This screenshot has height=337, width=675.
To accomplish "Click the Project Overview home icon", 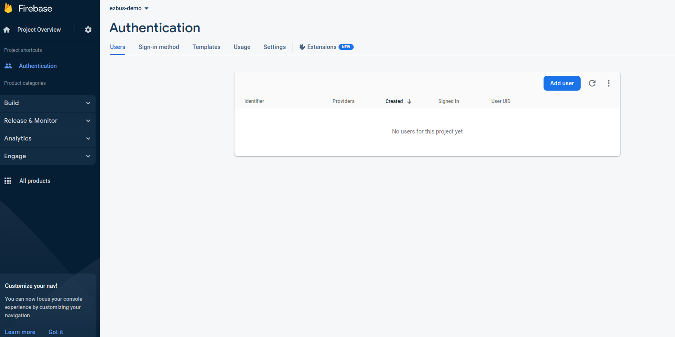I will pos(7,30).
